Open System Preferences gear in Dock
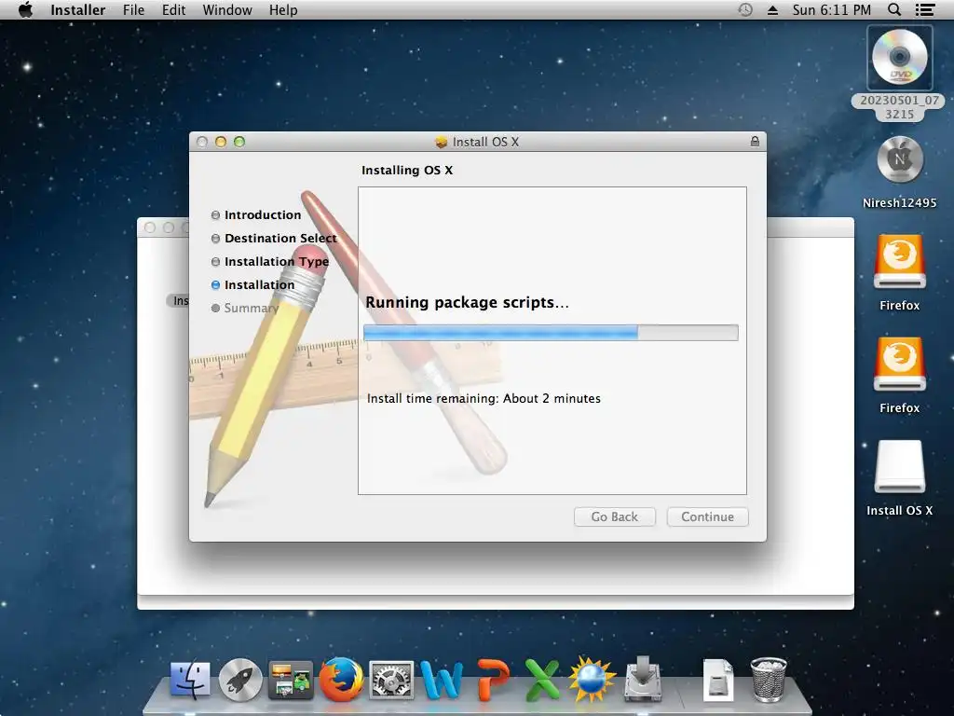The height and width of the screenshot is (716, 954). click(392, 680)
